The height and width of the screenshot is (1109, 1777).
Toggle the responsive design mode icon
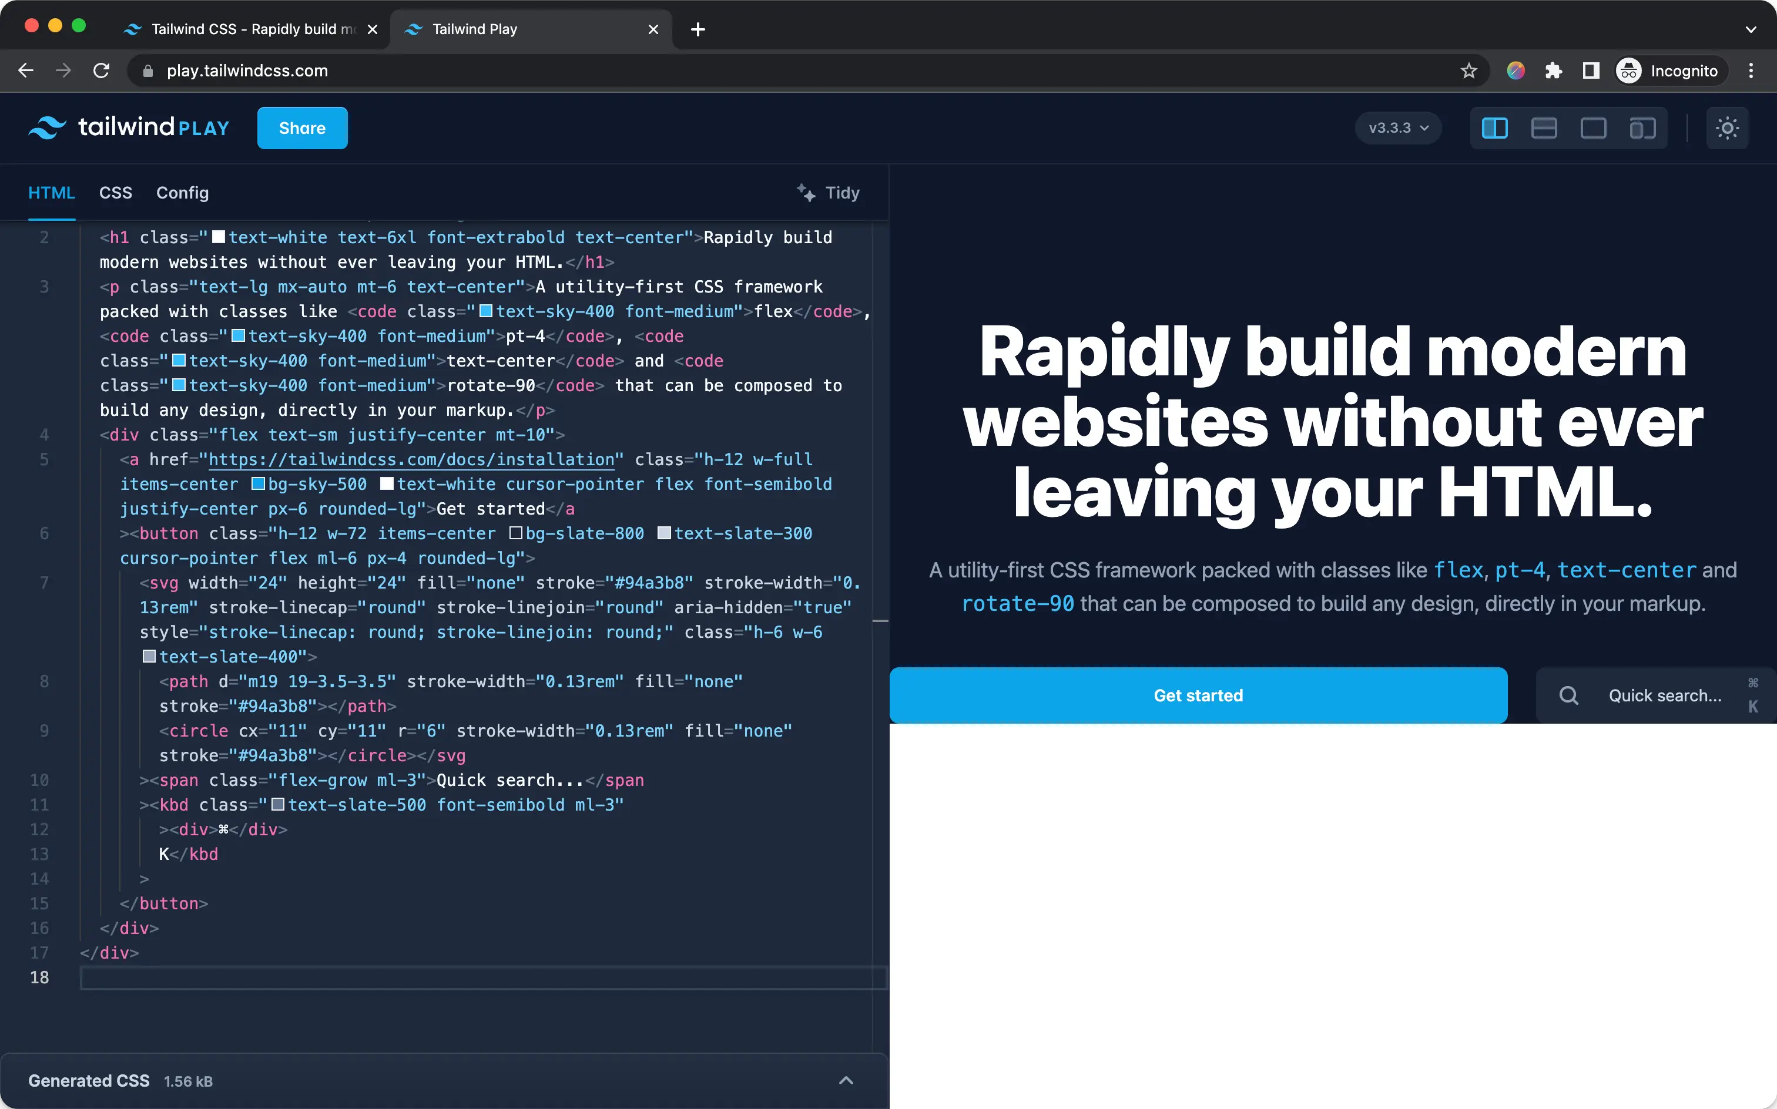coord(1642,129)
